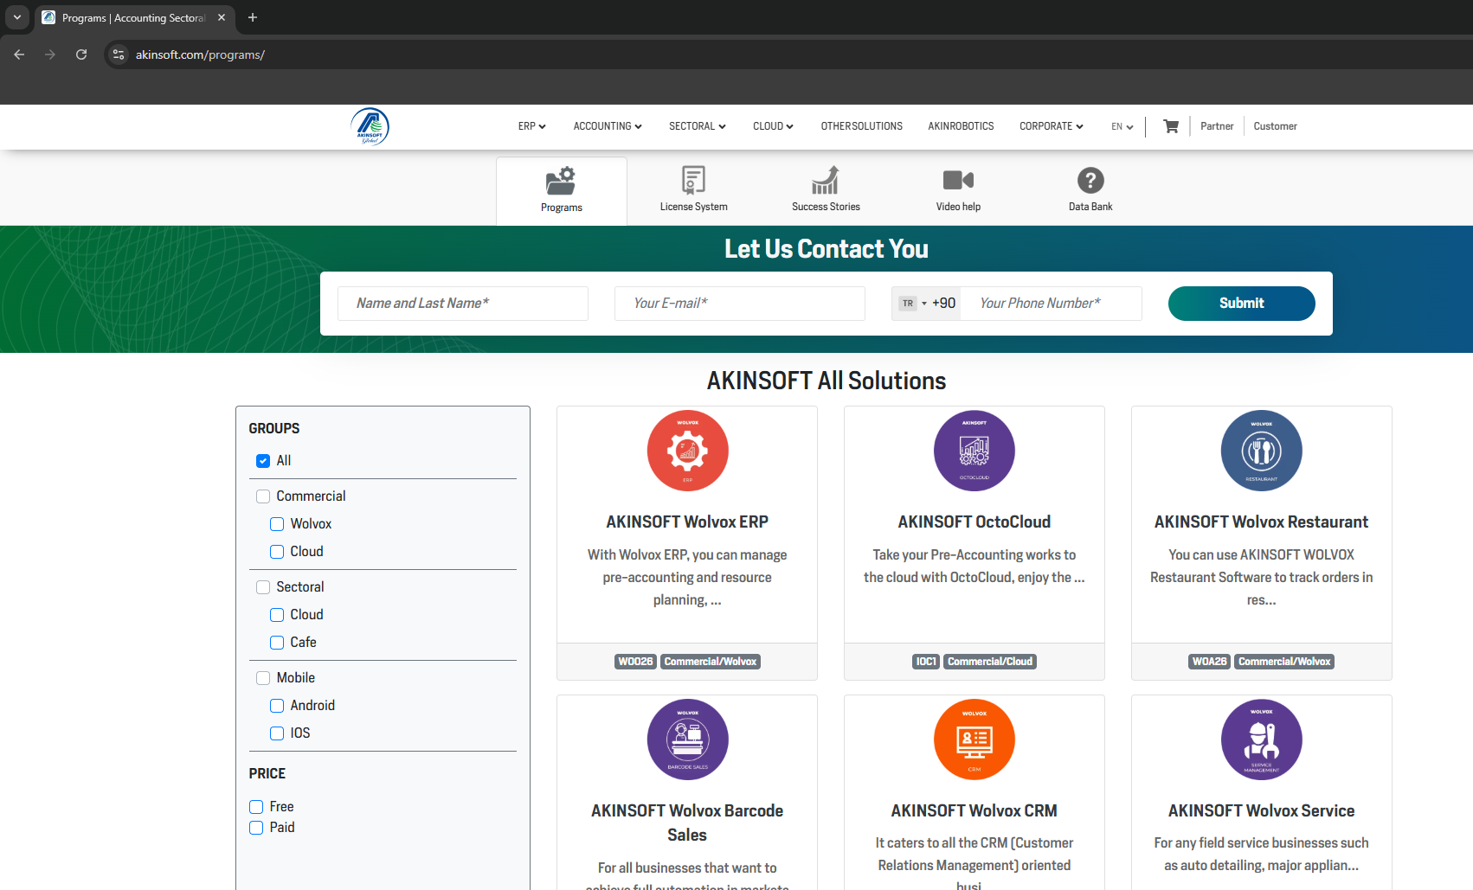Click the Wolvox Restaurant product icon
This screenshot has width=1473, height=890.
coord(1261,451)
